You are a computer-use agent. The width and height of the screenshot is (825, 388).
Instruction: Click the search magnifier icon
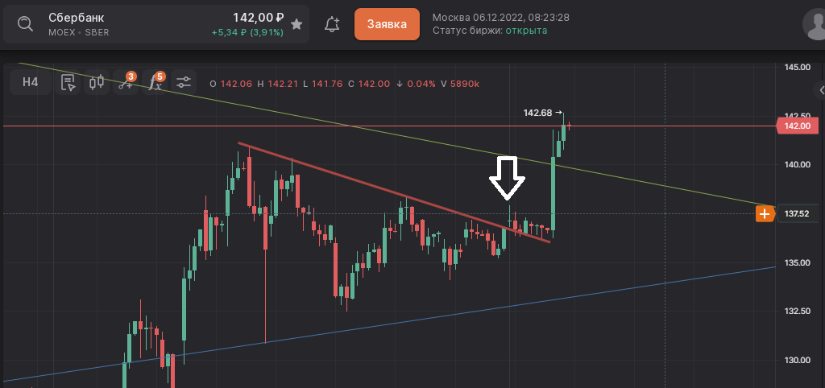tap(26, 24)
